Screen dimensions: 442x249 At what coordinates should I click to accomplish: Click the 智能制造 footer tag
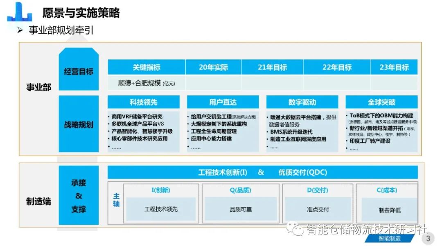coord(390,238)
